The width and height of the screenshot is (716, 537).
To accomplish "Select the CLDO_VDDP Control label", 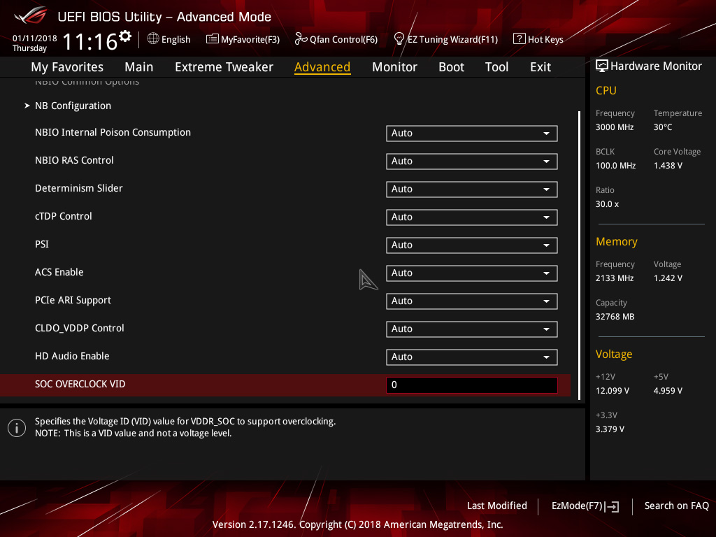I will [x=80, y=328].
